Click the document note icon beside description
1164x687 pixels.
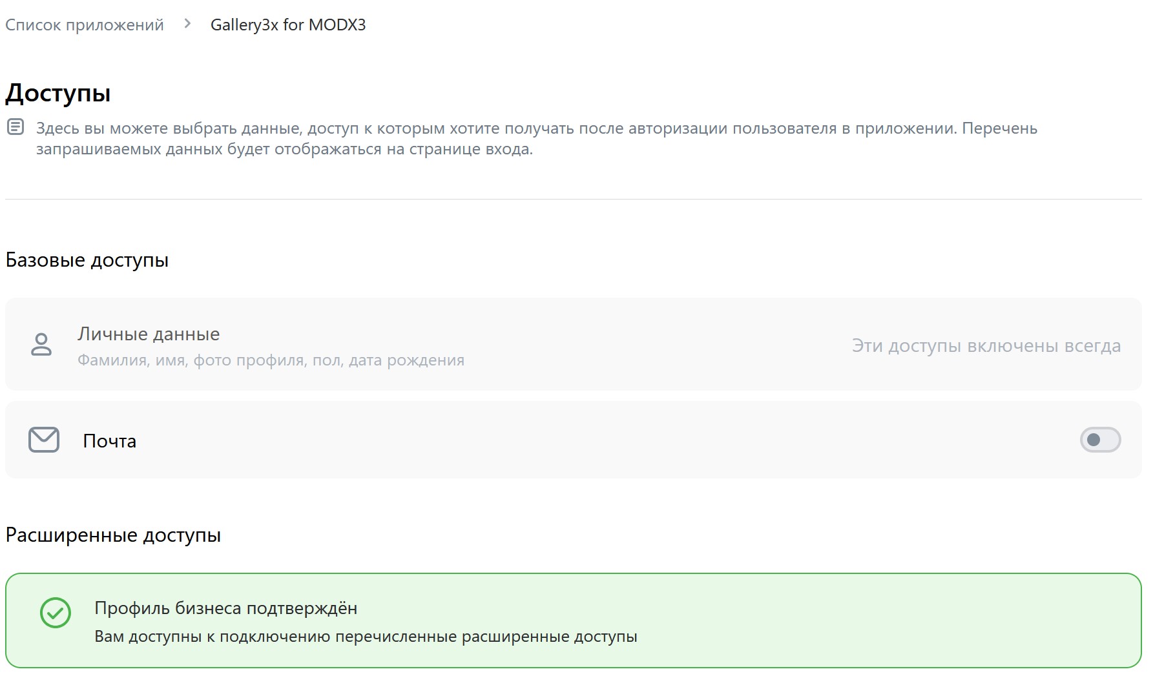[16, 127]
